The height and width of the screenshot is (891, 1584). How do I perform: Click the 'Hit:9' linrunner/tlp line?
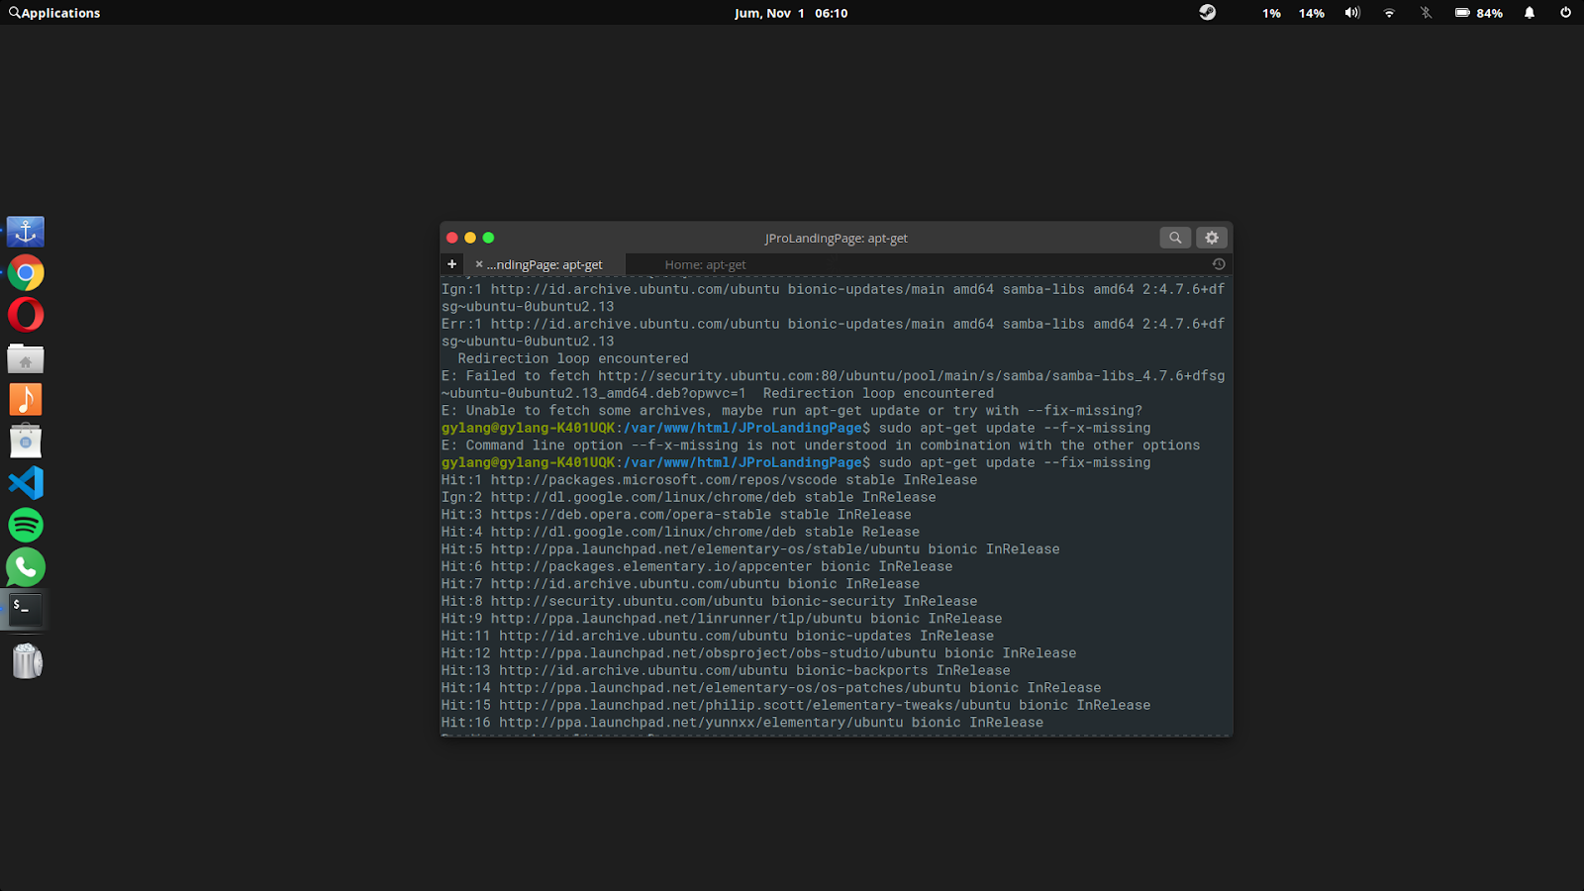pyautogui.click(x=722, y=619)
